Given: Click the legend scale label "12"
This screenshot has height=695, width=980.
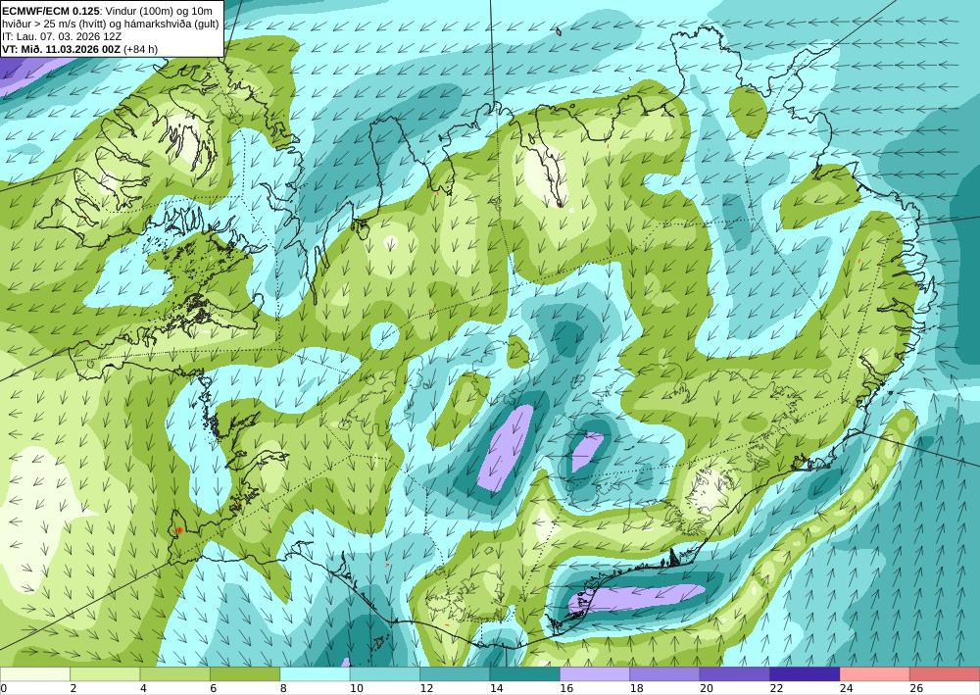Looking at the screenshot, I should point(426,689).
